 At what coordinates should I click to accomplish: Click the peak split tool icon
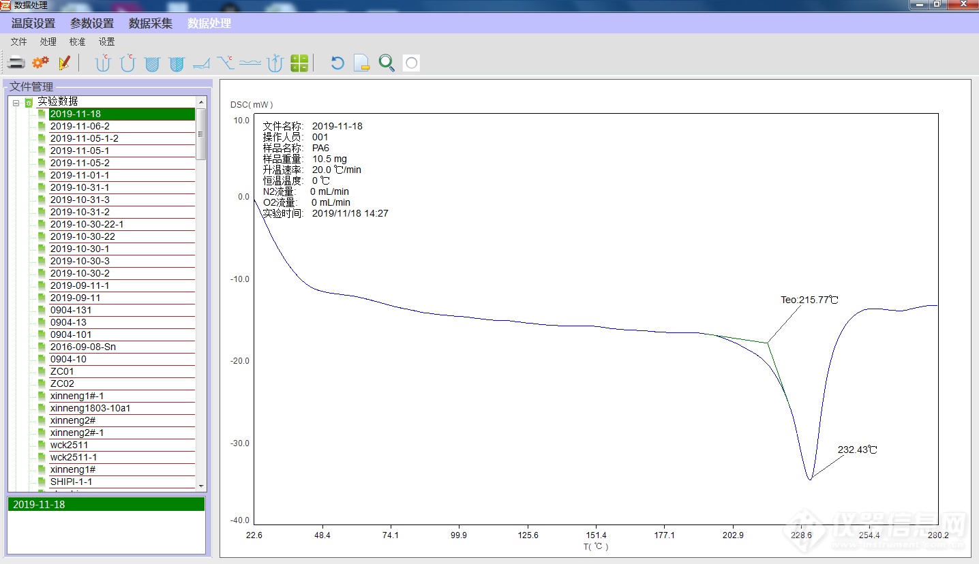tap(275, 63)
